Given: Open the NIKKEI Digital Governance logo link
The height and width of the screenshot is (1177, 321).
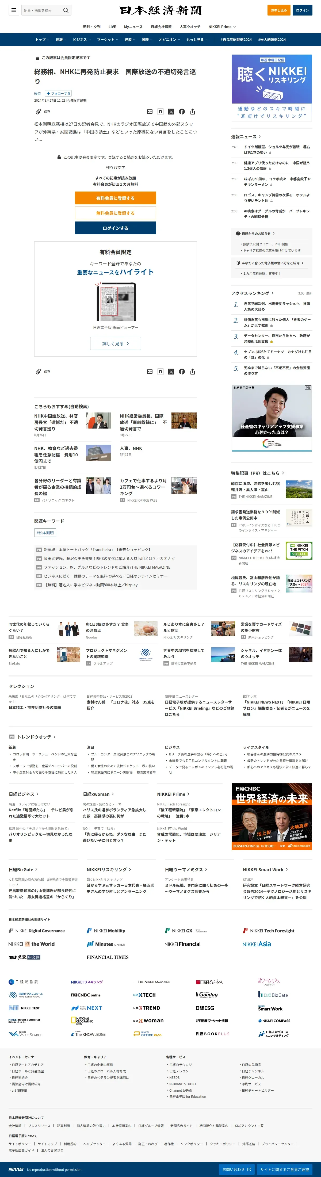Looking at the screenshot, I should (x=37, y=931).
